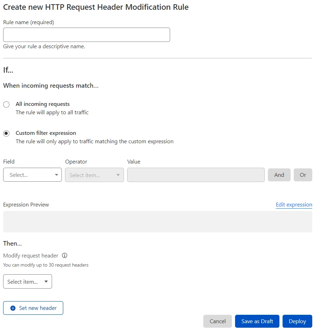This screenshot has width=314, height=334.
Task: Open the Field selection dropdown
Action: (x=32, y=175)
